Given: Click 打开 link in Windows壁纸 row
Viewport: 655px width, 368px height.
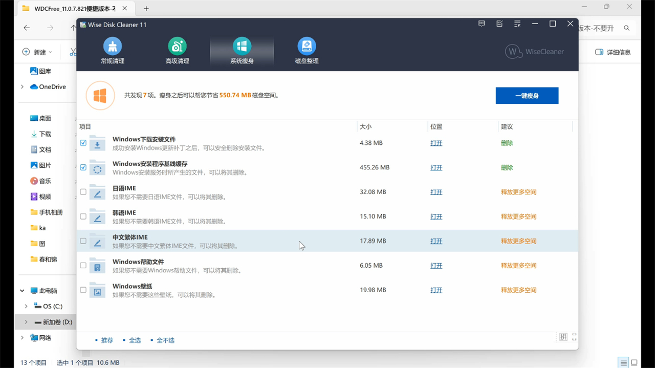Looking at the screenshot, I should pos(436,290).
